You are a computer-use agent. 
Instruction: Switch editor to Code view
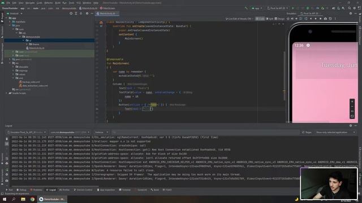(x=260, y=19)
